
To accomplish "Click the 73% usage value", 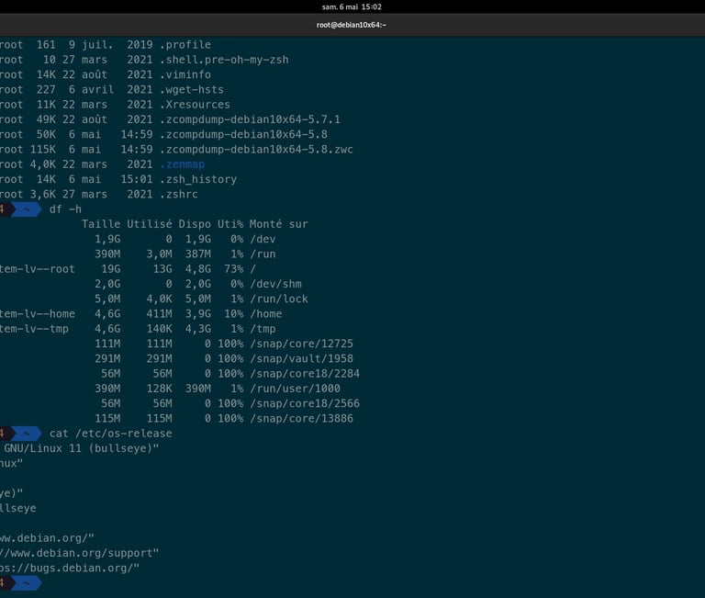I will (233, 268).
